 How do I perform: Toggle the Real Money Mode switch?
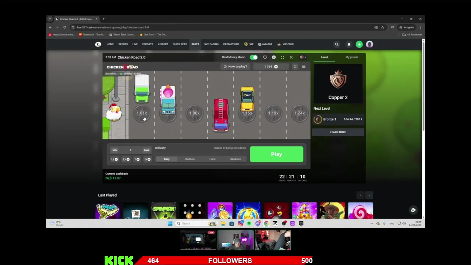(x=254, y=57)
